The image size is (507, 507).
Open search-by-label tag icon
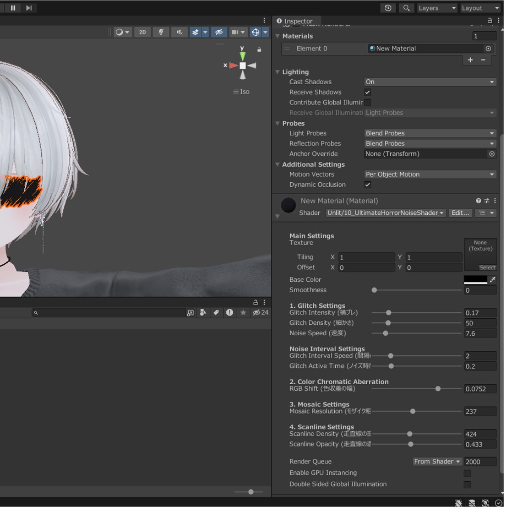216,313
